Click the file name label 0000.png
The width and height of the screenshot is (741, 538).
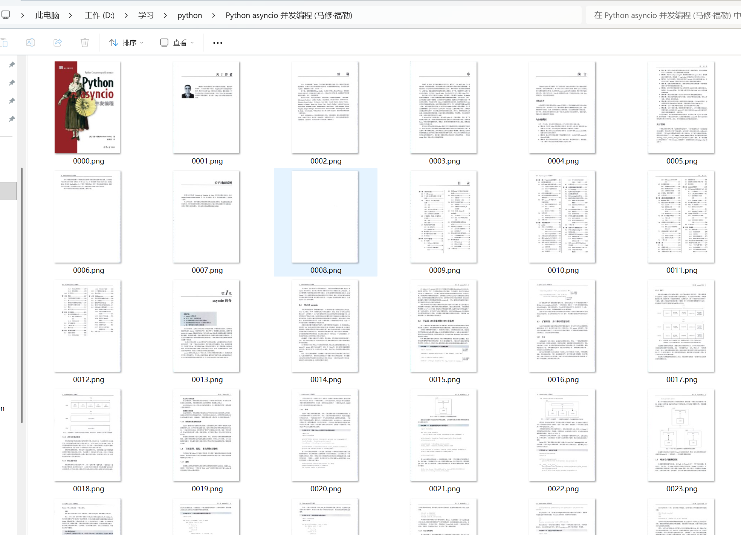89,161
